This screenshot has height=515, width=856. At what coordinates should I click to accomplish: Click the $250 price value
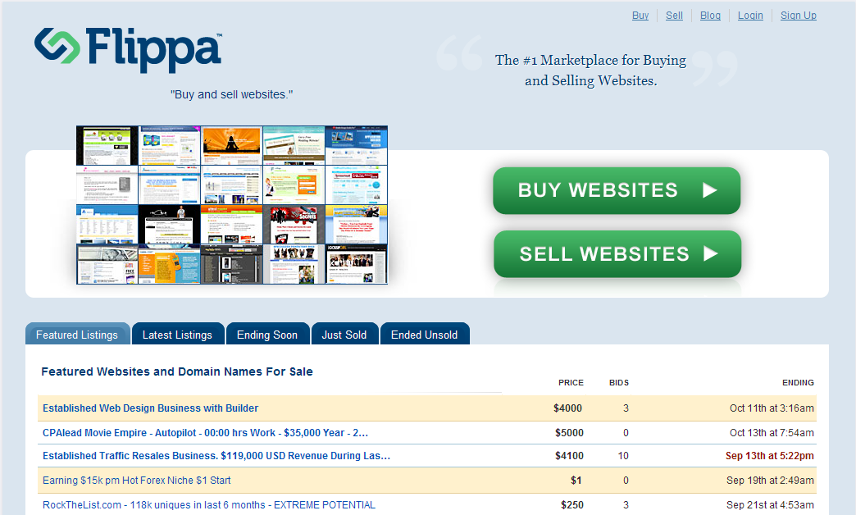[572, 504]
